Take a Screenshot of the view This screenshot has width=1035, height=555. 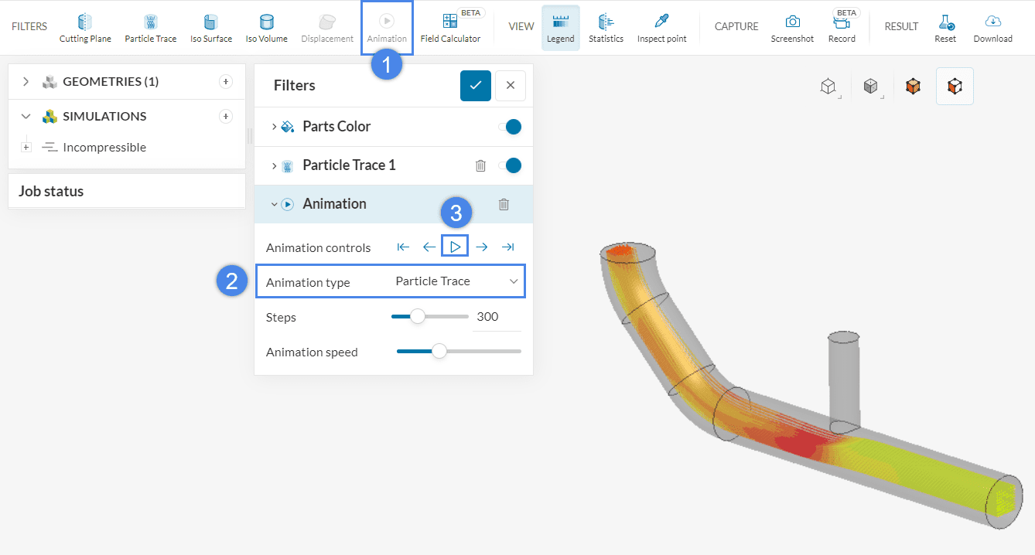792,28
